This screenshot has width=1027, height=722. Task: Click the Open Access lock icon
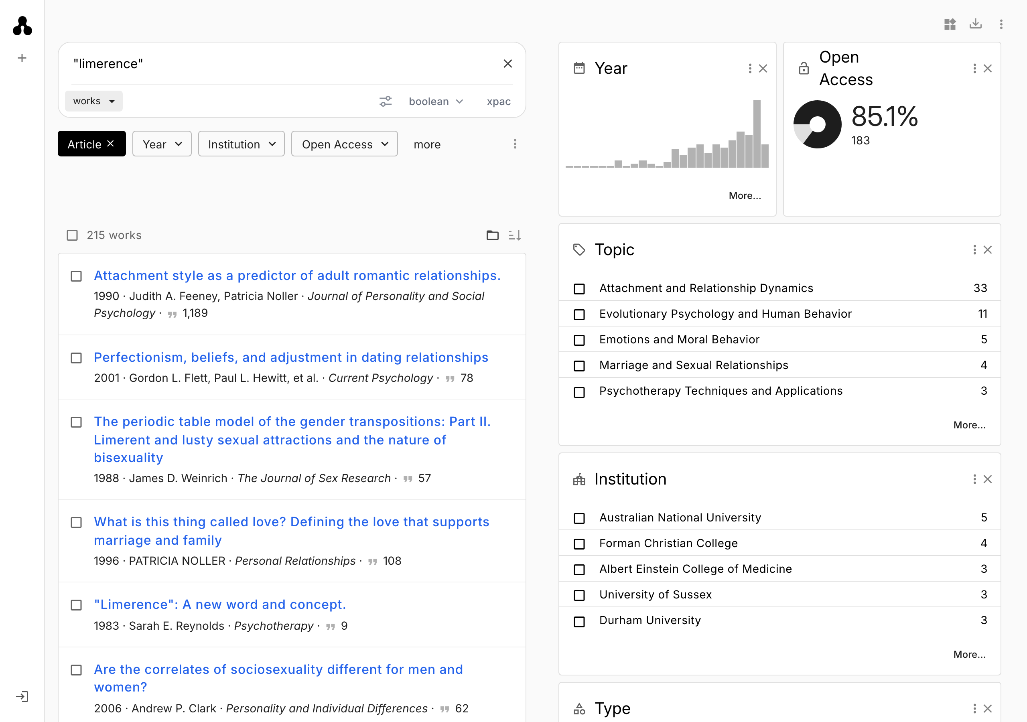[x=804, y=69]
